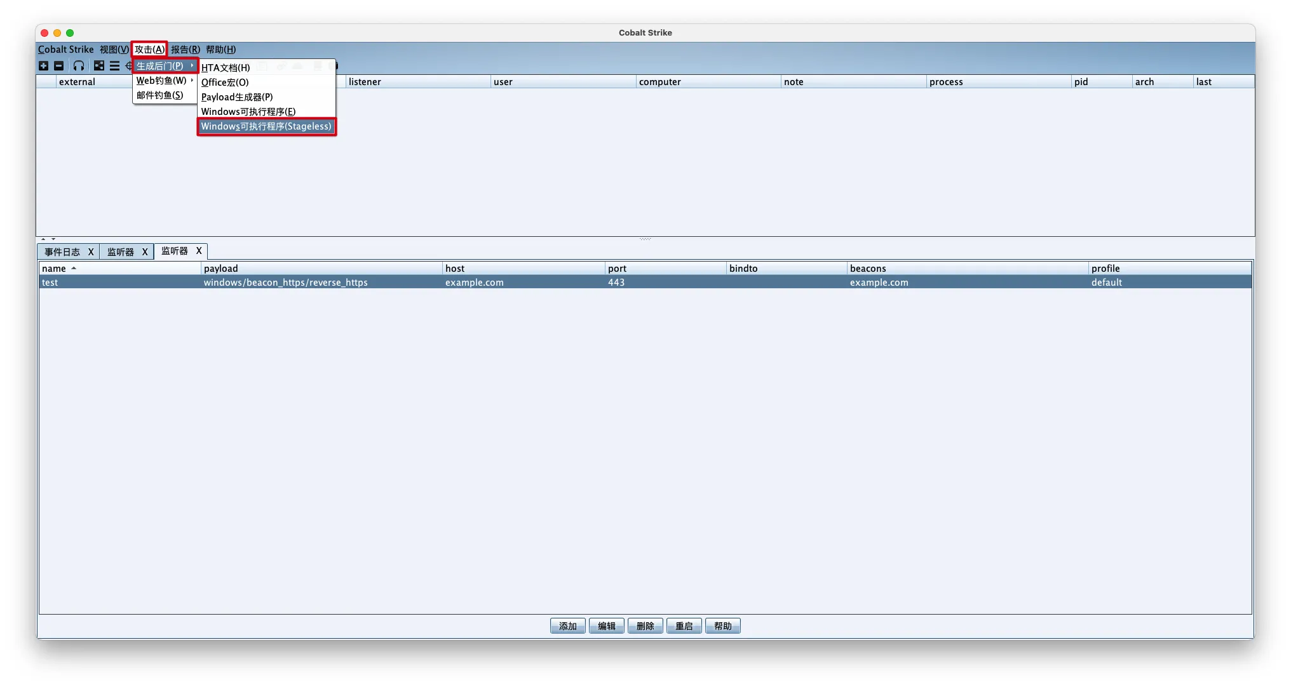Viewport: 1291px width, 687px height.
Task: Sort sessions by computer column
Action: (708, 82)
